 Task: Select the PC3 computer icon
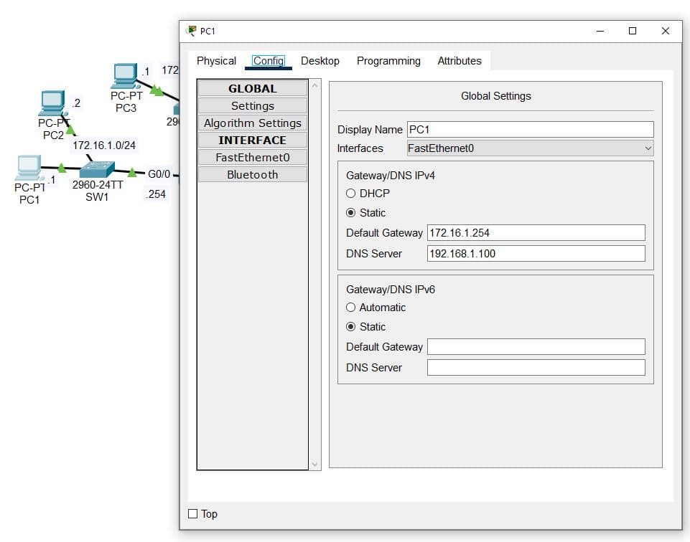[125, 76]
